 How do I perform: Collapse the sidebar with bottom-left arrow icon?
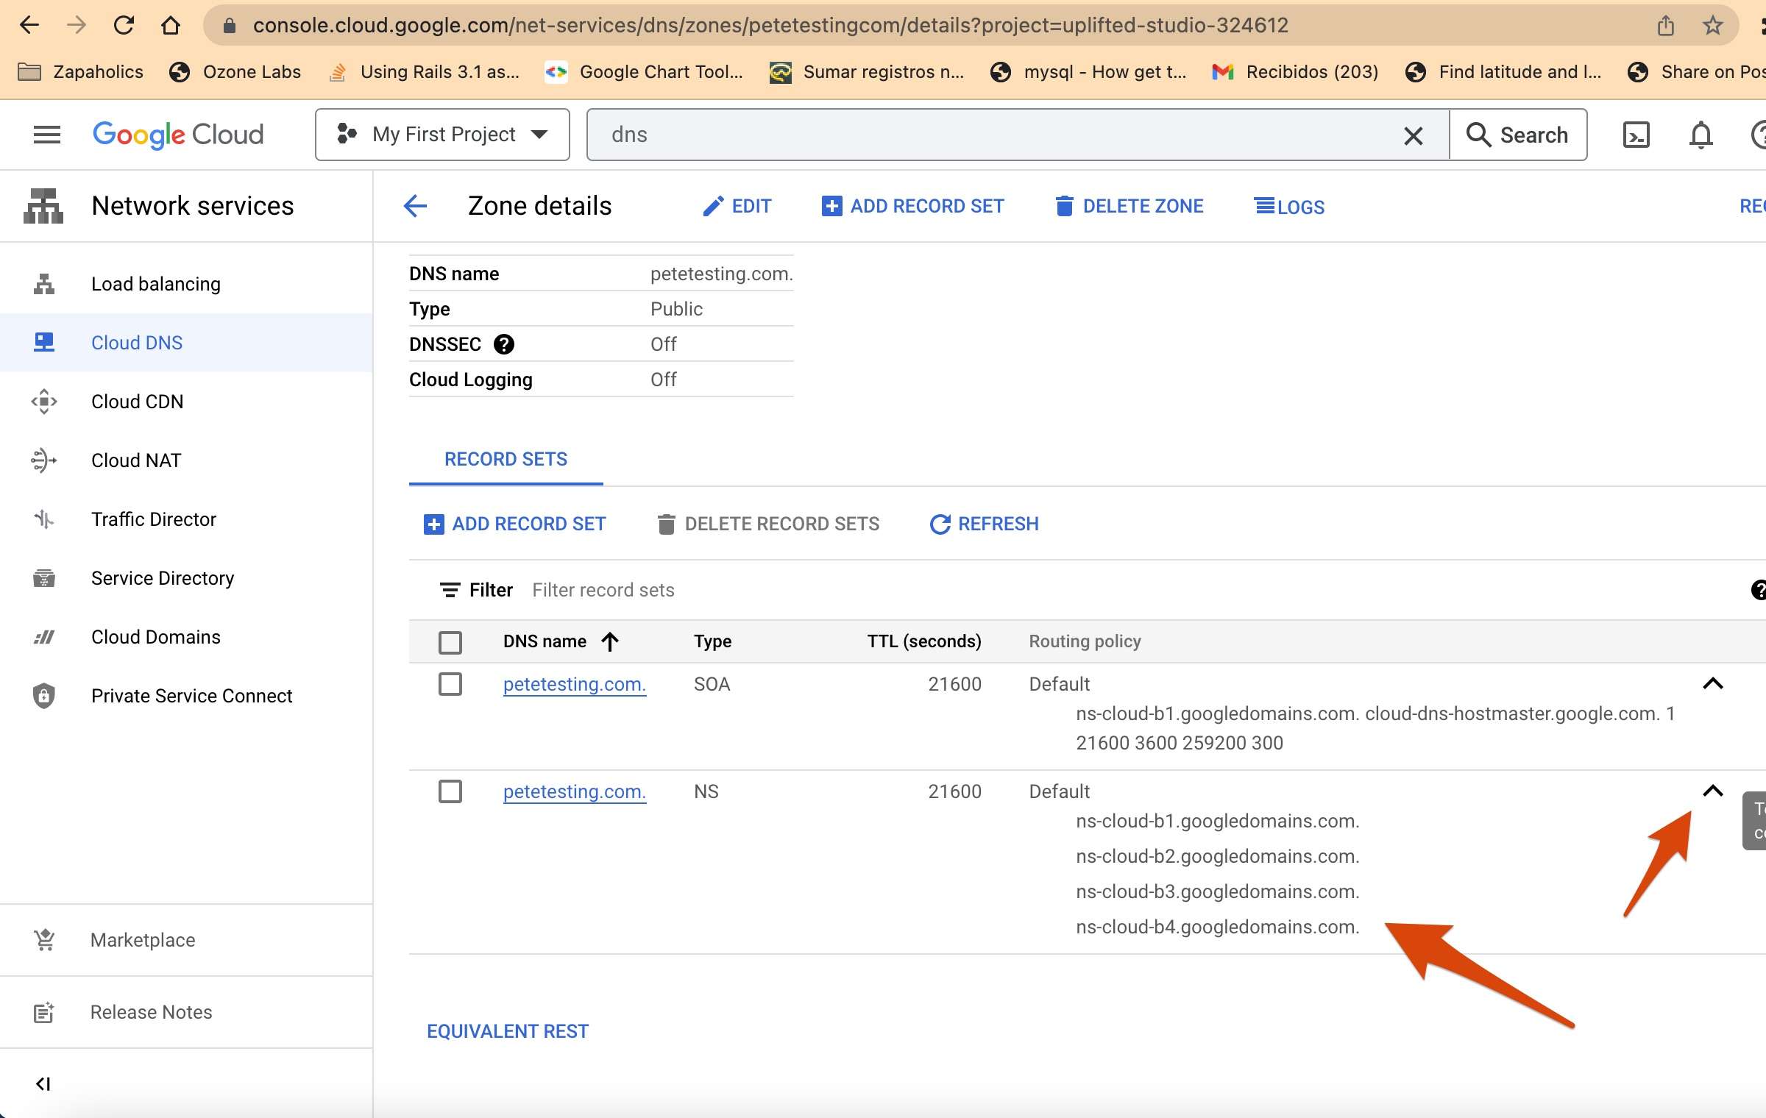(43, 1083)
